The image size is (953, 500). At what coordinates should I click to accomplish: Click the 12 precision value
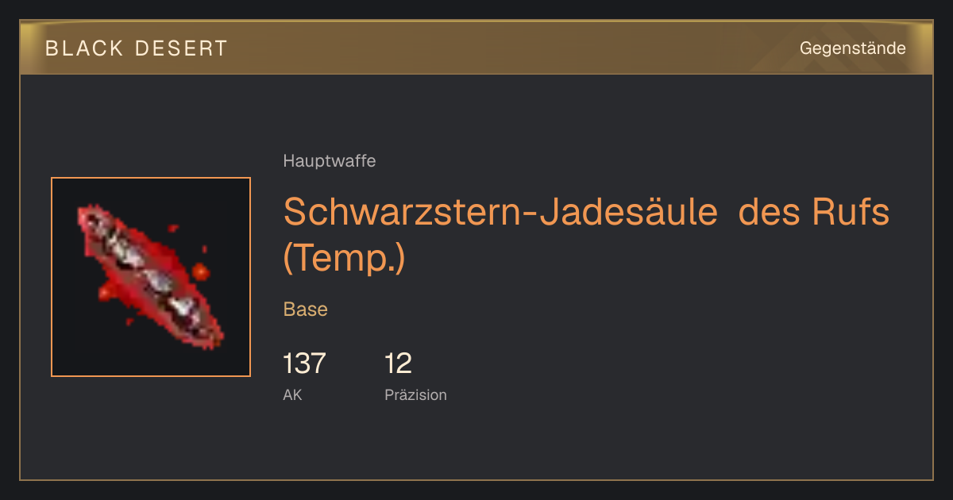[x=398, y=363]
